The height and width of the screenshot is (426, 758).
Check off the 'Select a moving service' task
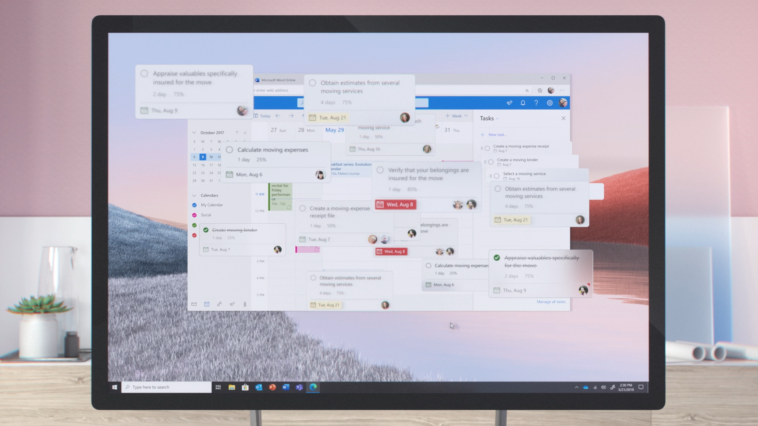tap(497, 176)
